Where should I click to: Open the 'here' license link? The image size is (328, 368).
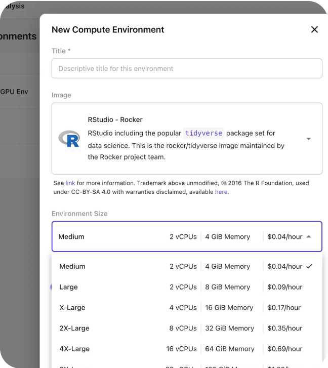tap(221, 192)
